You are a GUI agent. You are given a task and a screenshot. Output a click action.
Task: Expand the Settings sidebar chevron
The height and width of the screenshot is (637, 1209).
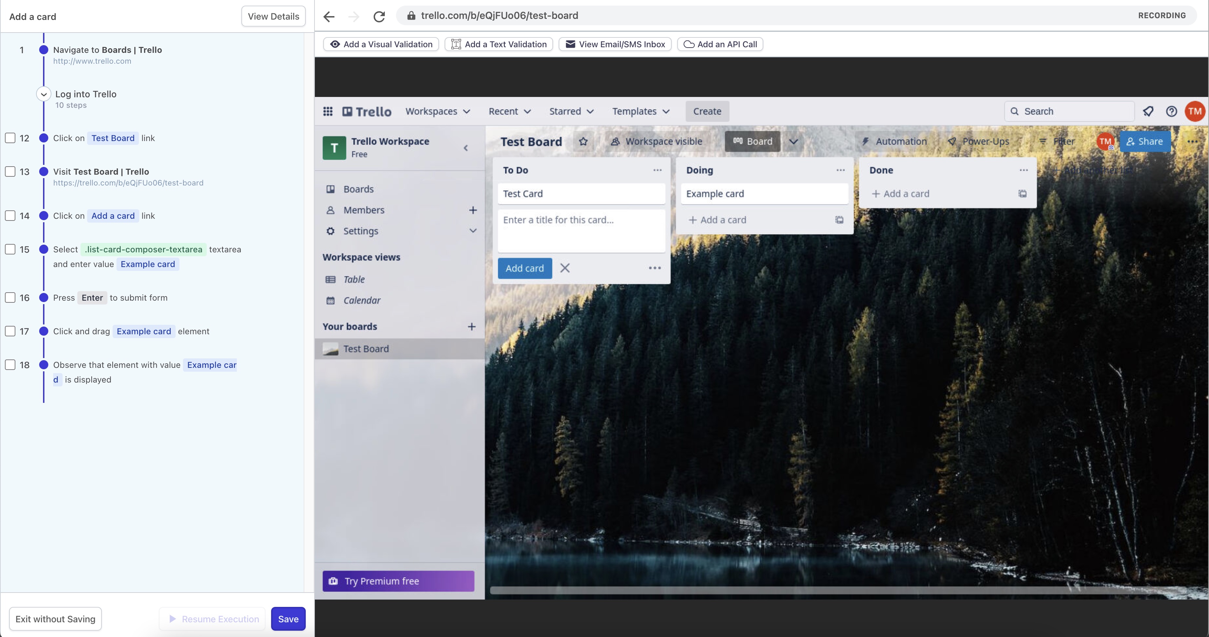pos(473,231)
